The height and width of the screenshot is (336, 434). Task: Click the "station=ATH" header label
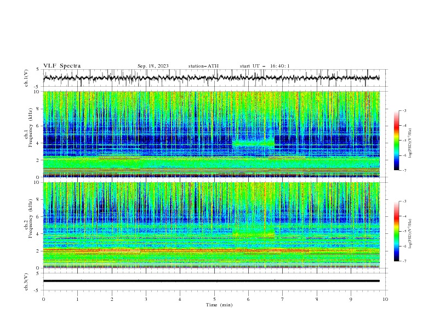coord(203,66)
